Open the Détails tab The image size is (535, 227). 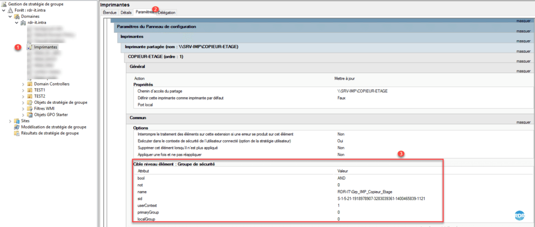(126, 13)
